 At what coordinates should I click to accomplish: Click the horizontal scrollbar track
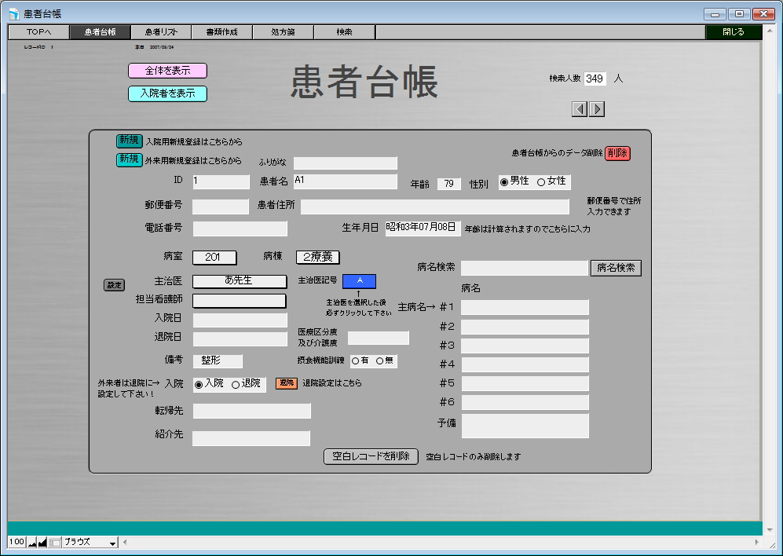point(440,542)
